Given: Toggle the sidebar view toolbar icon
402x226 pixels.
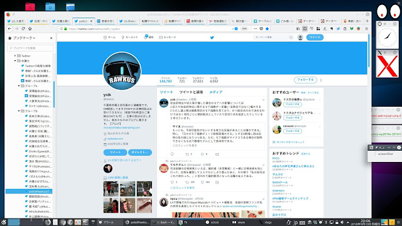Looking at the screenshot, I should coord(305,29).
